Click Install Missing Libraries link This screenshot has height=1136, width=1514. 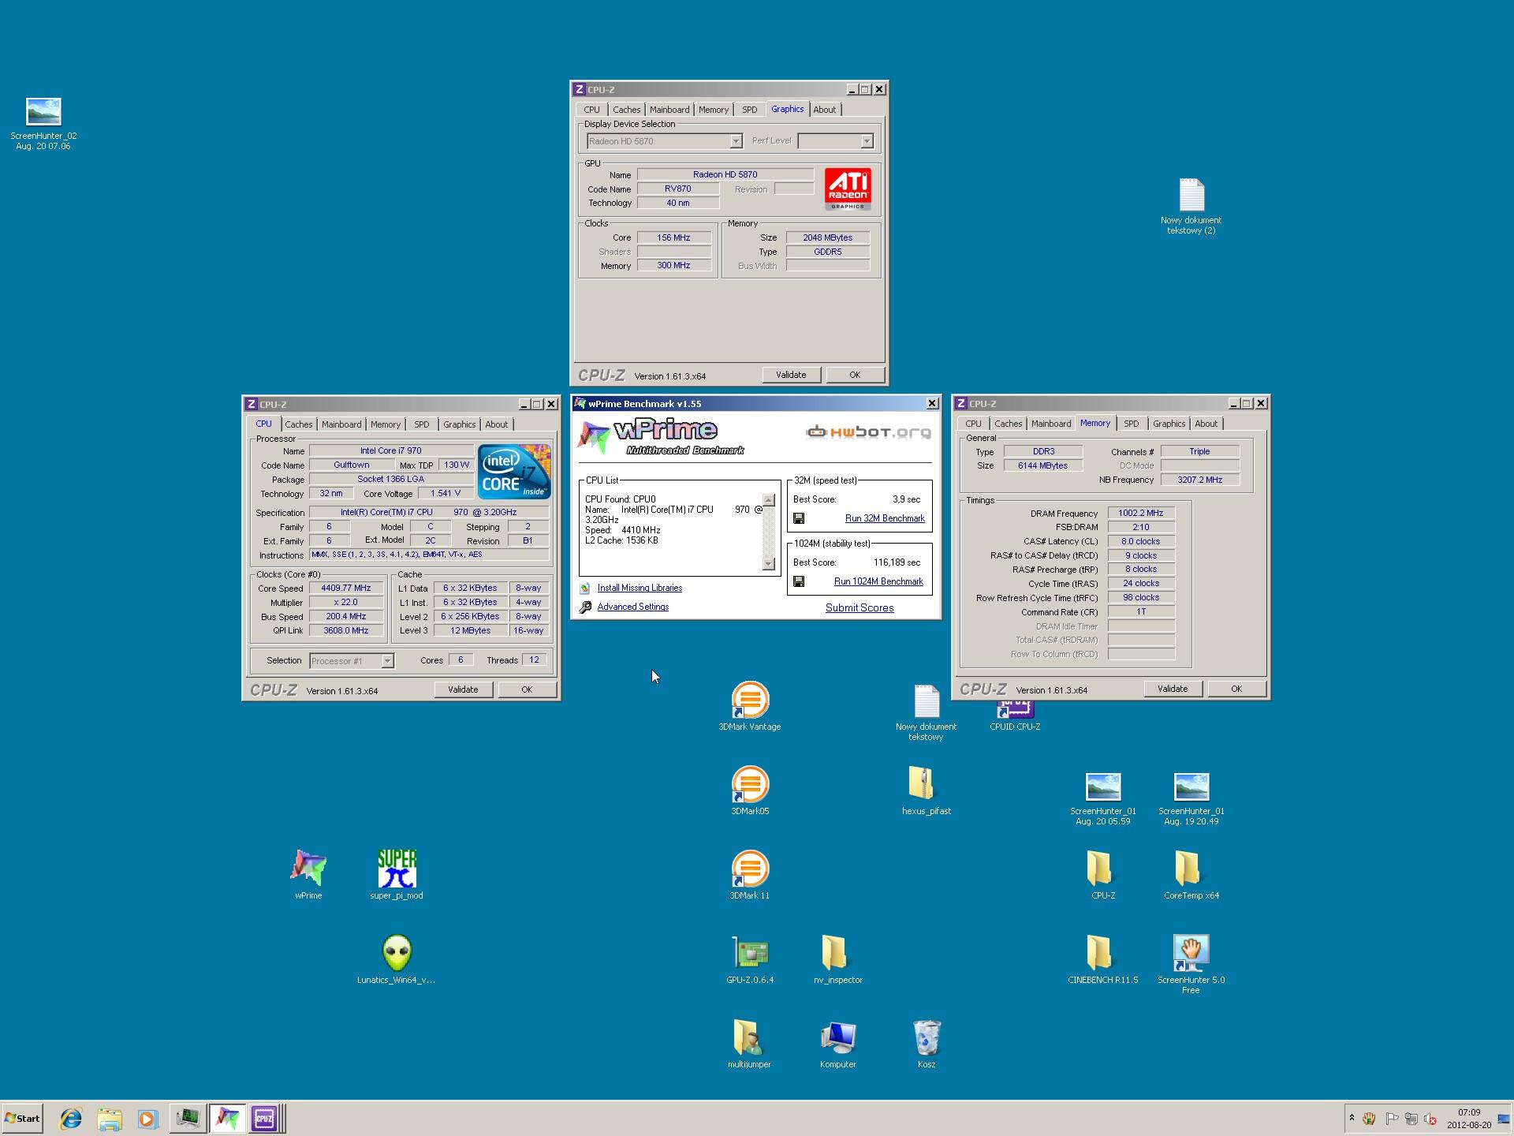point(640,588)
